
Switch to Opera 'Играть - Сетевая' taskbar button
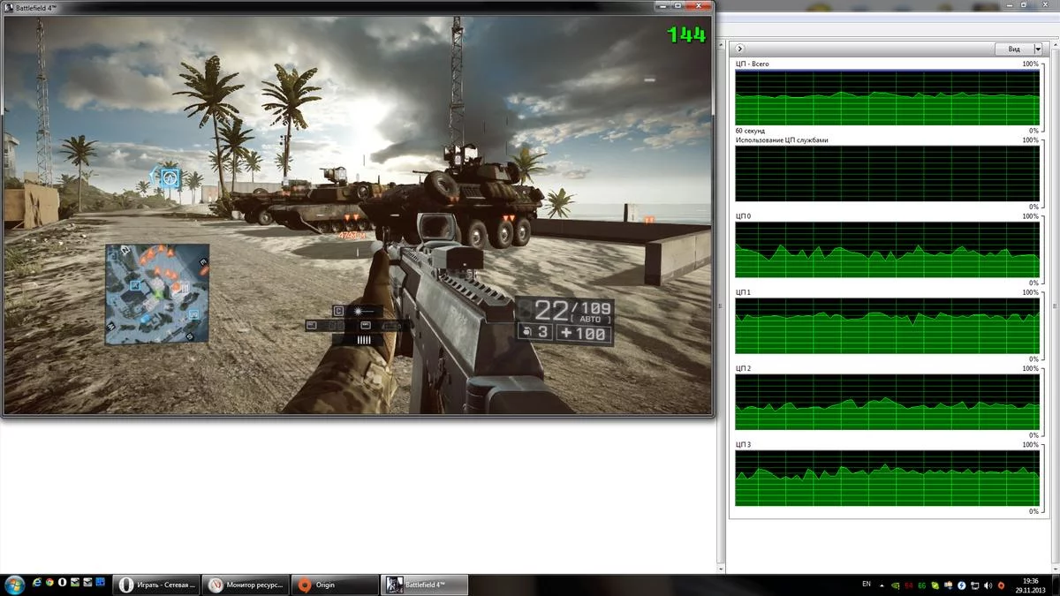tap(156, 585)
